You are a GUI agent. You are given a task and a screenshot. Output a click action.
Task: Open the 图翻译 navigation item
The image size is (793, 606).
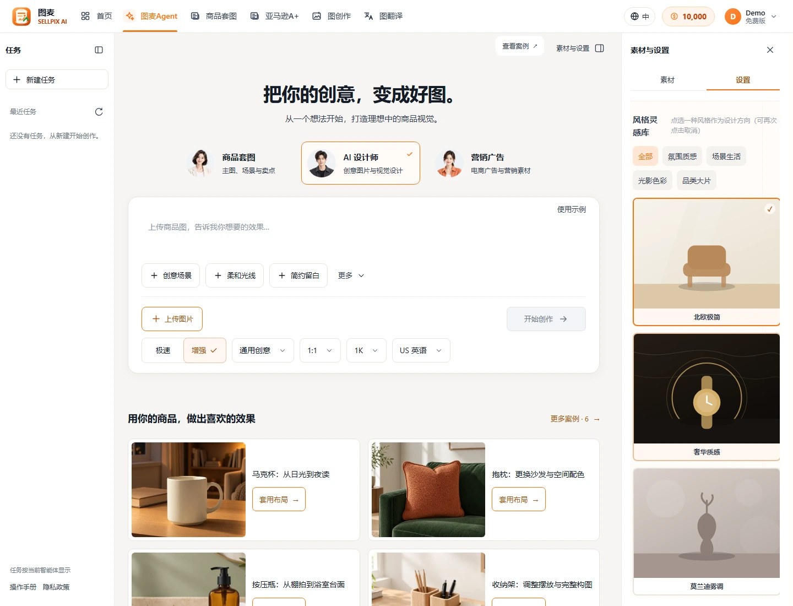coord(384,17)
